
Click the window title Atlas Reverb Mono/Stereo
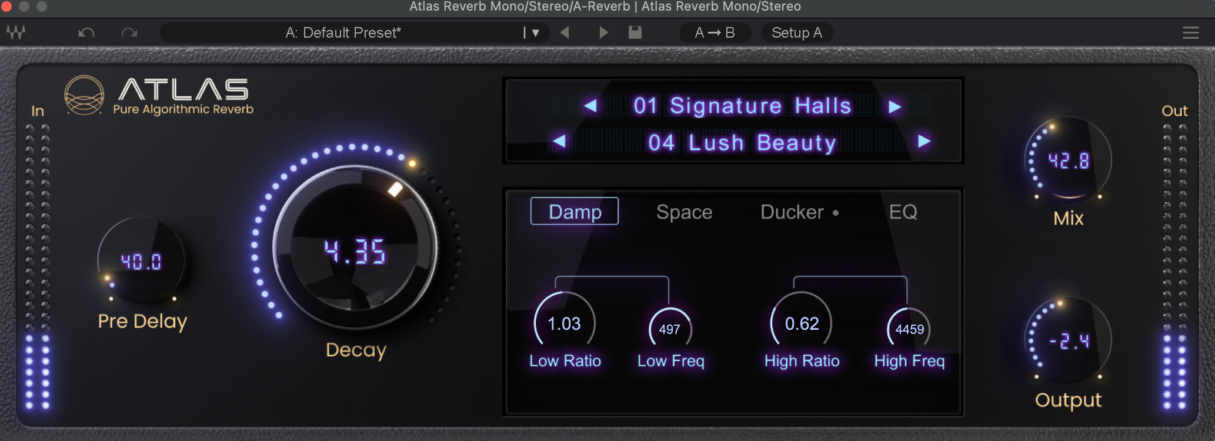pos(605,6)
